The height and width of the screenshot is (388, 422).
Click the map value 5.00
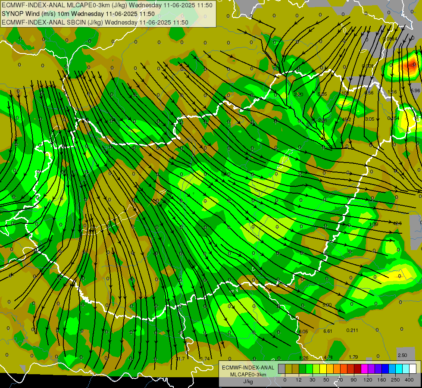(x=327, y=305)
